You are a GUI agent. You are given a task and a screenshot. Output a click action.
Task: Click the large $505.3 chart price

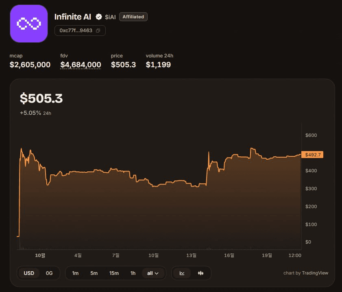(x=41, y=98)
